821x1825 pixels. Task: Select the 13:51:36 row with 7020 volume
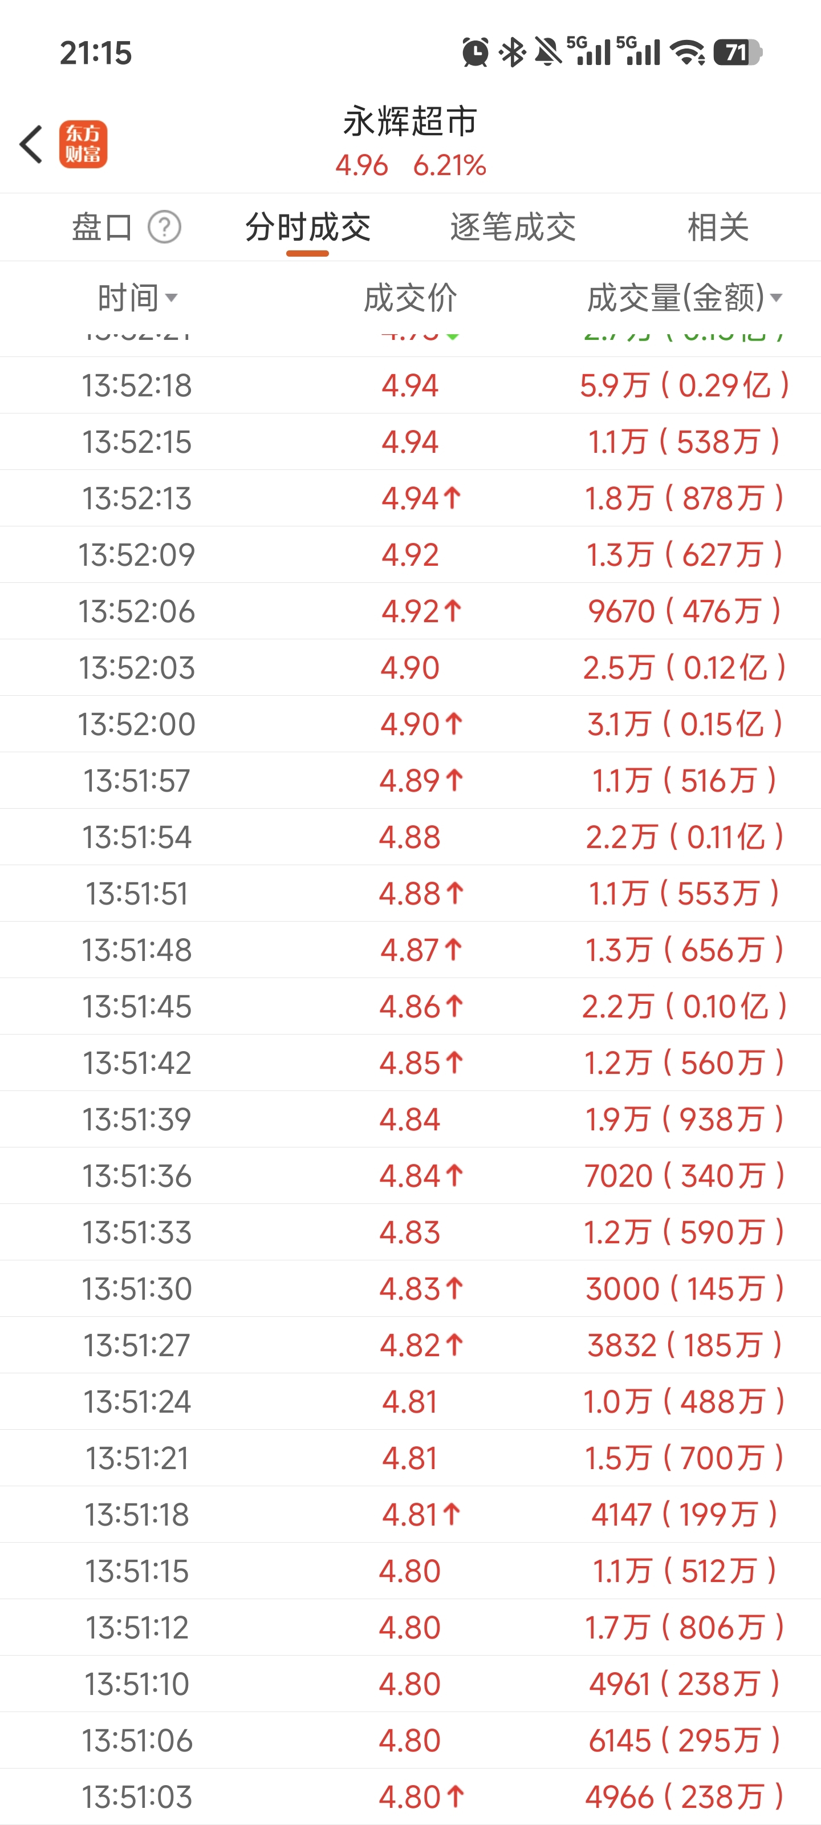[410, 1176]
